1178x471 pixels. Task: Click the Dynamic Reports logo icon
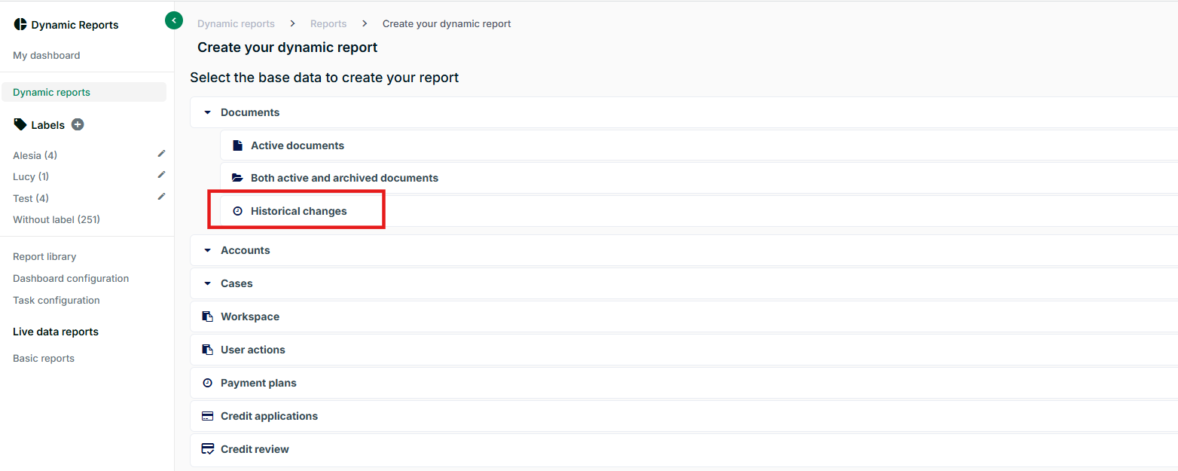[x=20, y=24]
